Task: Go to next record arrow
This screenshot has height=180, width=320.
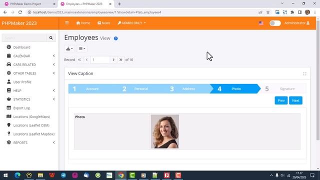Action: point(113,59)
